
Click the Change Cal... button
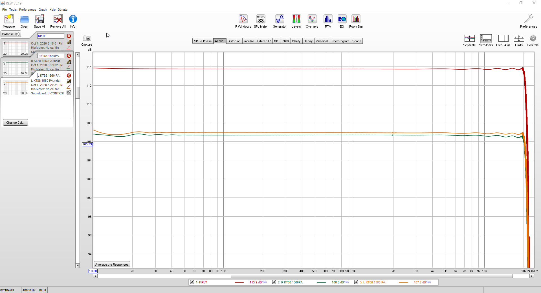point(16,123)
